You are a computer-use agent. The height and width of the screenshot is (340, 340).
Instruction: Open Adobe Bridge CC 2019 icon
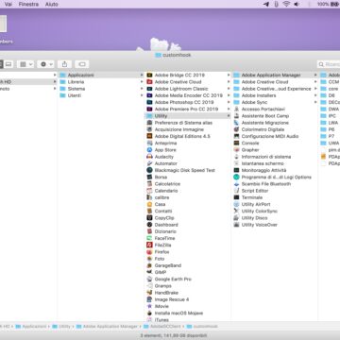149,75
